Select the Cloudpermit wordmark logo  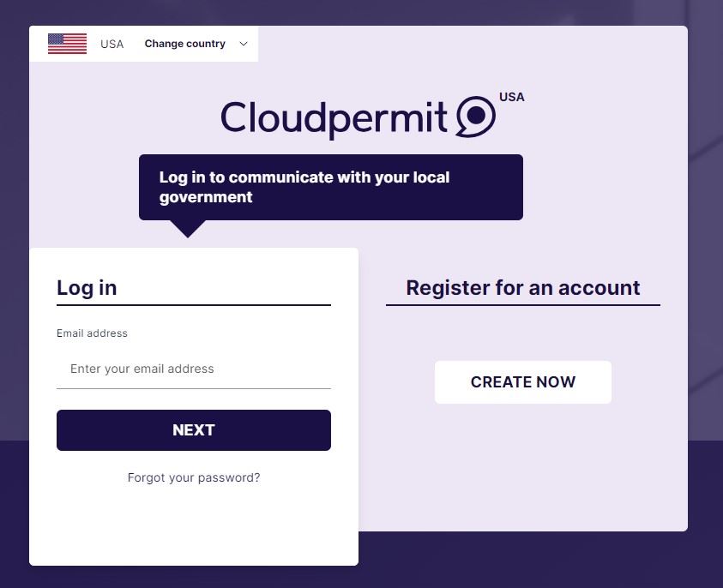pos(334,117)
